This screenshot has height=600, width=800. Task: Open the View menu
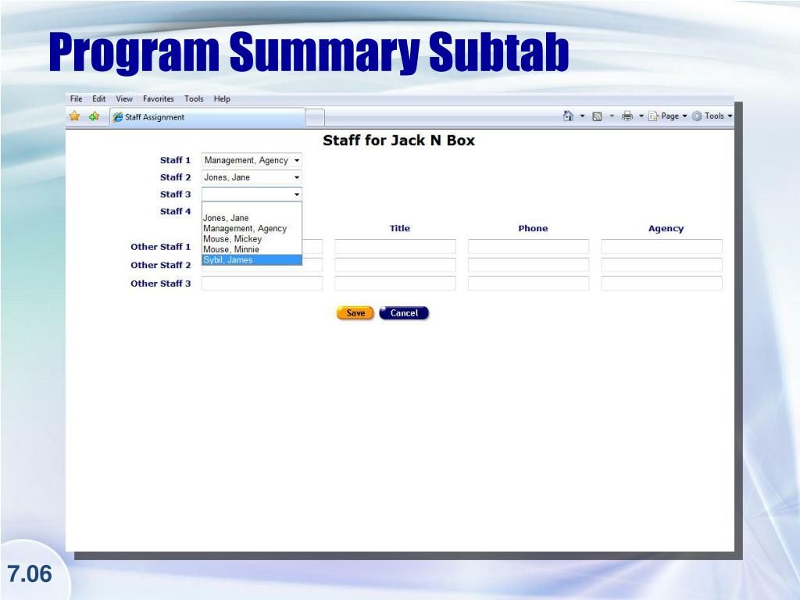coord(124,99)
